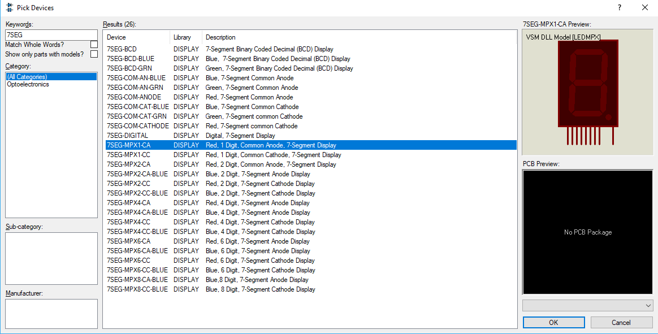The height and width of the screenshot is (334, 658).
Task: Click description 'Blue,8 Digit, 7-Segment Anode Display'
Action: (x=257, y=280)
